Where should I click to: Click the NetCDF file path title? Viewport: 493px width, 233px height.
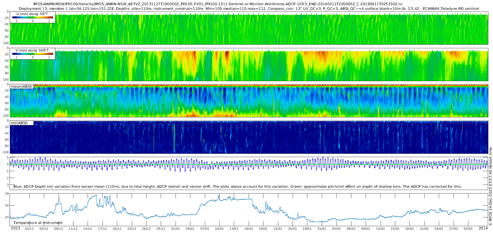218,4
